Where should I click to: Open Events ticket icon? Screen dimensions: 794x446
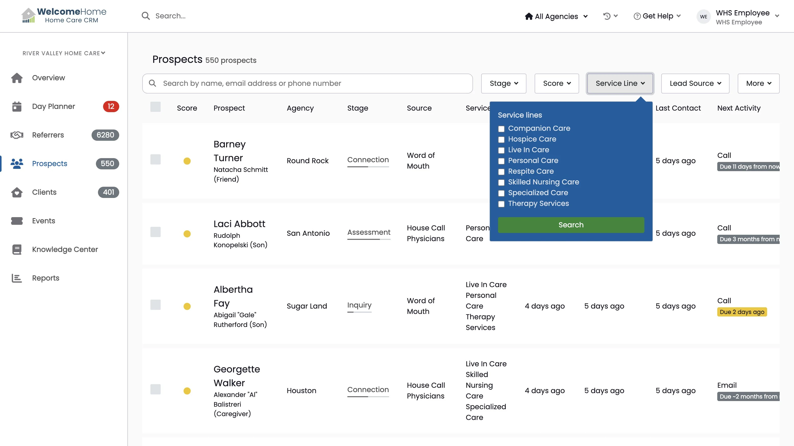tap(17, 221)
